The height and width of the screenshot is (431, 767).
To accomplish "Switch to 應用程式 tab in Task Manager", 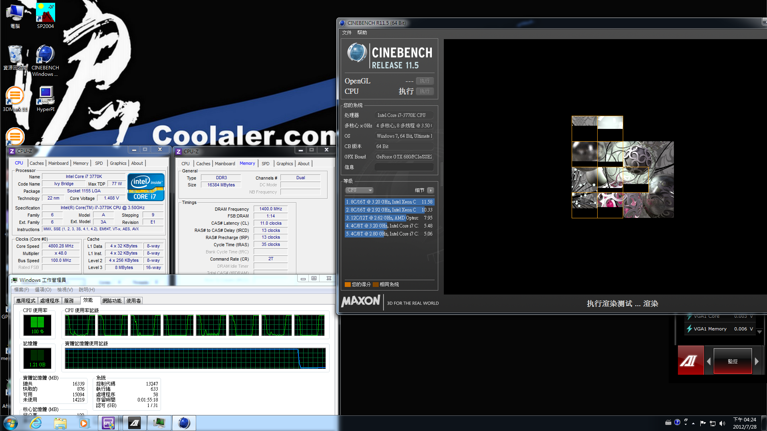I will pyautogui.click(x=26, y=301).
